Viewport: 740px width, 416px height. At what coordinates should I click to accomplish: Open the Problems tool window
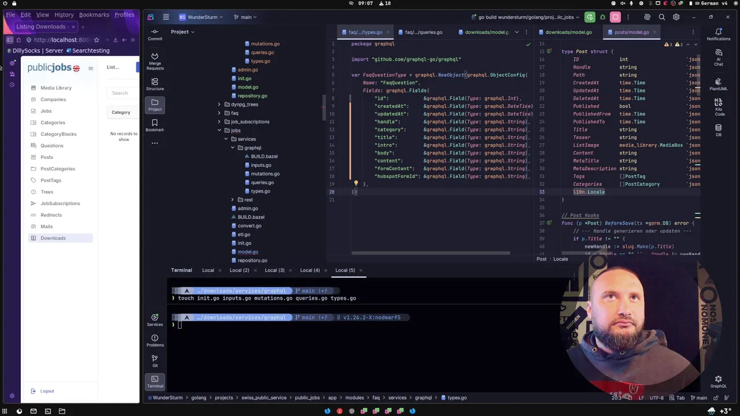click(154, 340)
